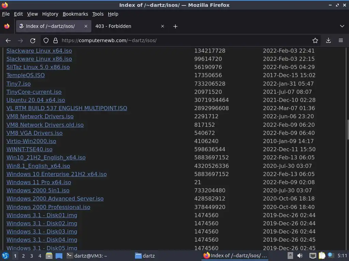
Task: Open the tracking protection shield icon
Action: point(46,41)
